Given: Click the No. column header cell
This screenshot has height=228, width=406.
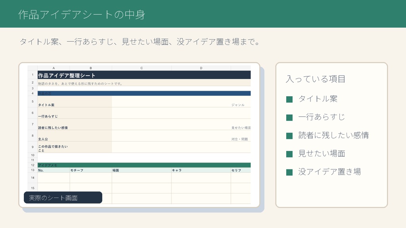Looking at the screenshot, I should (54, 170).
